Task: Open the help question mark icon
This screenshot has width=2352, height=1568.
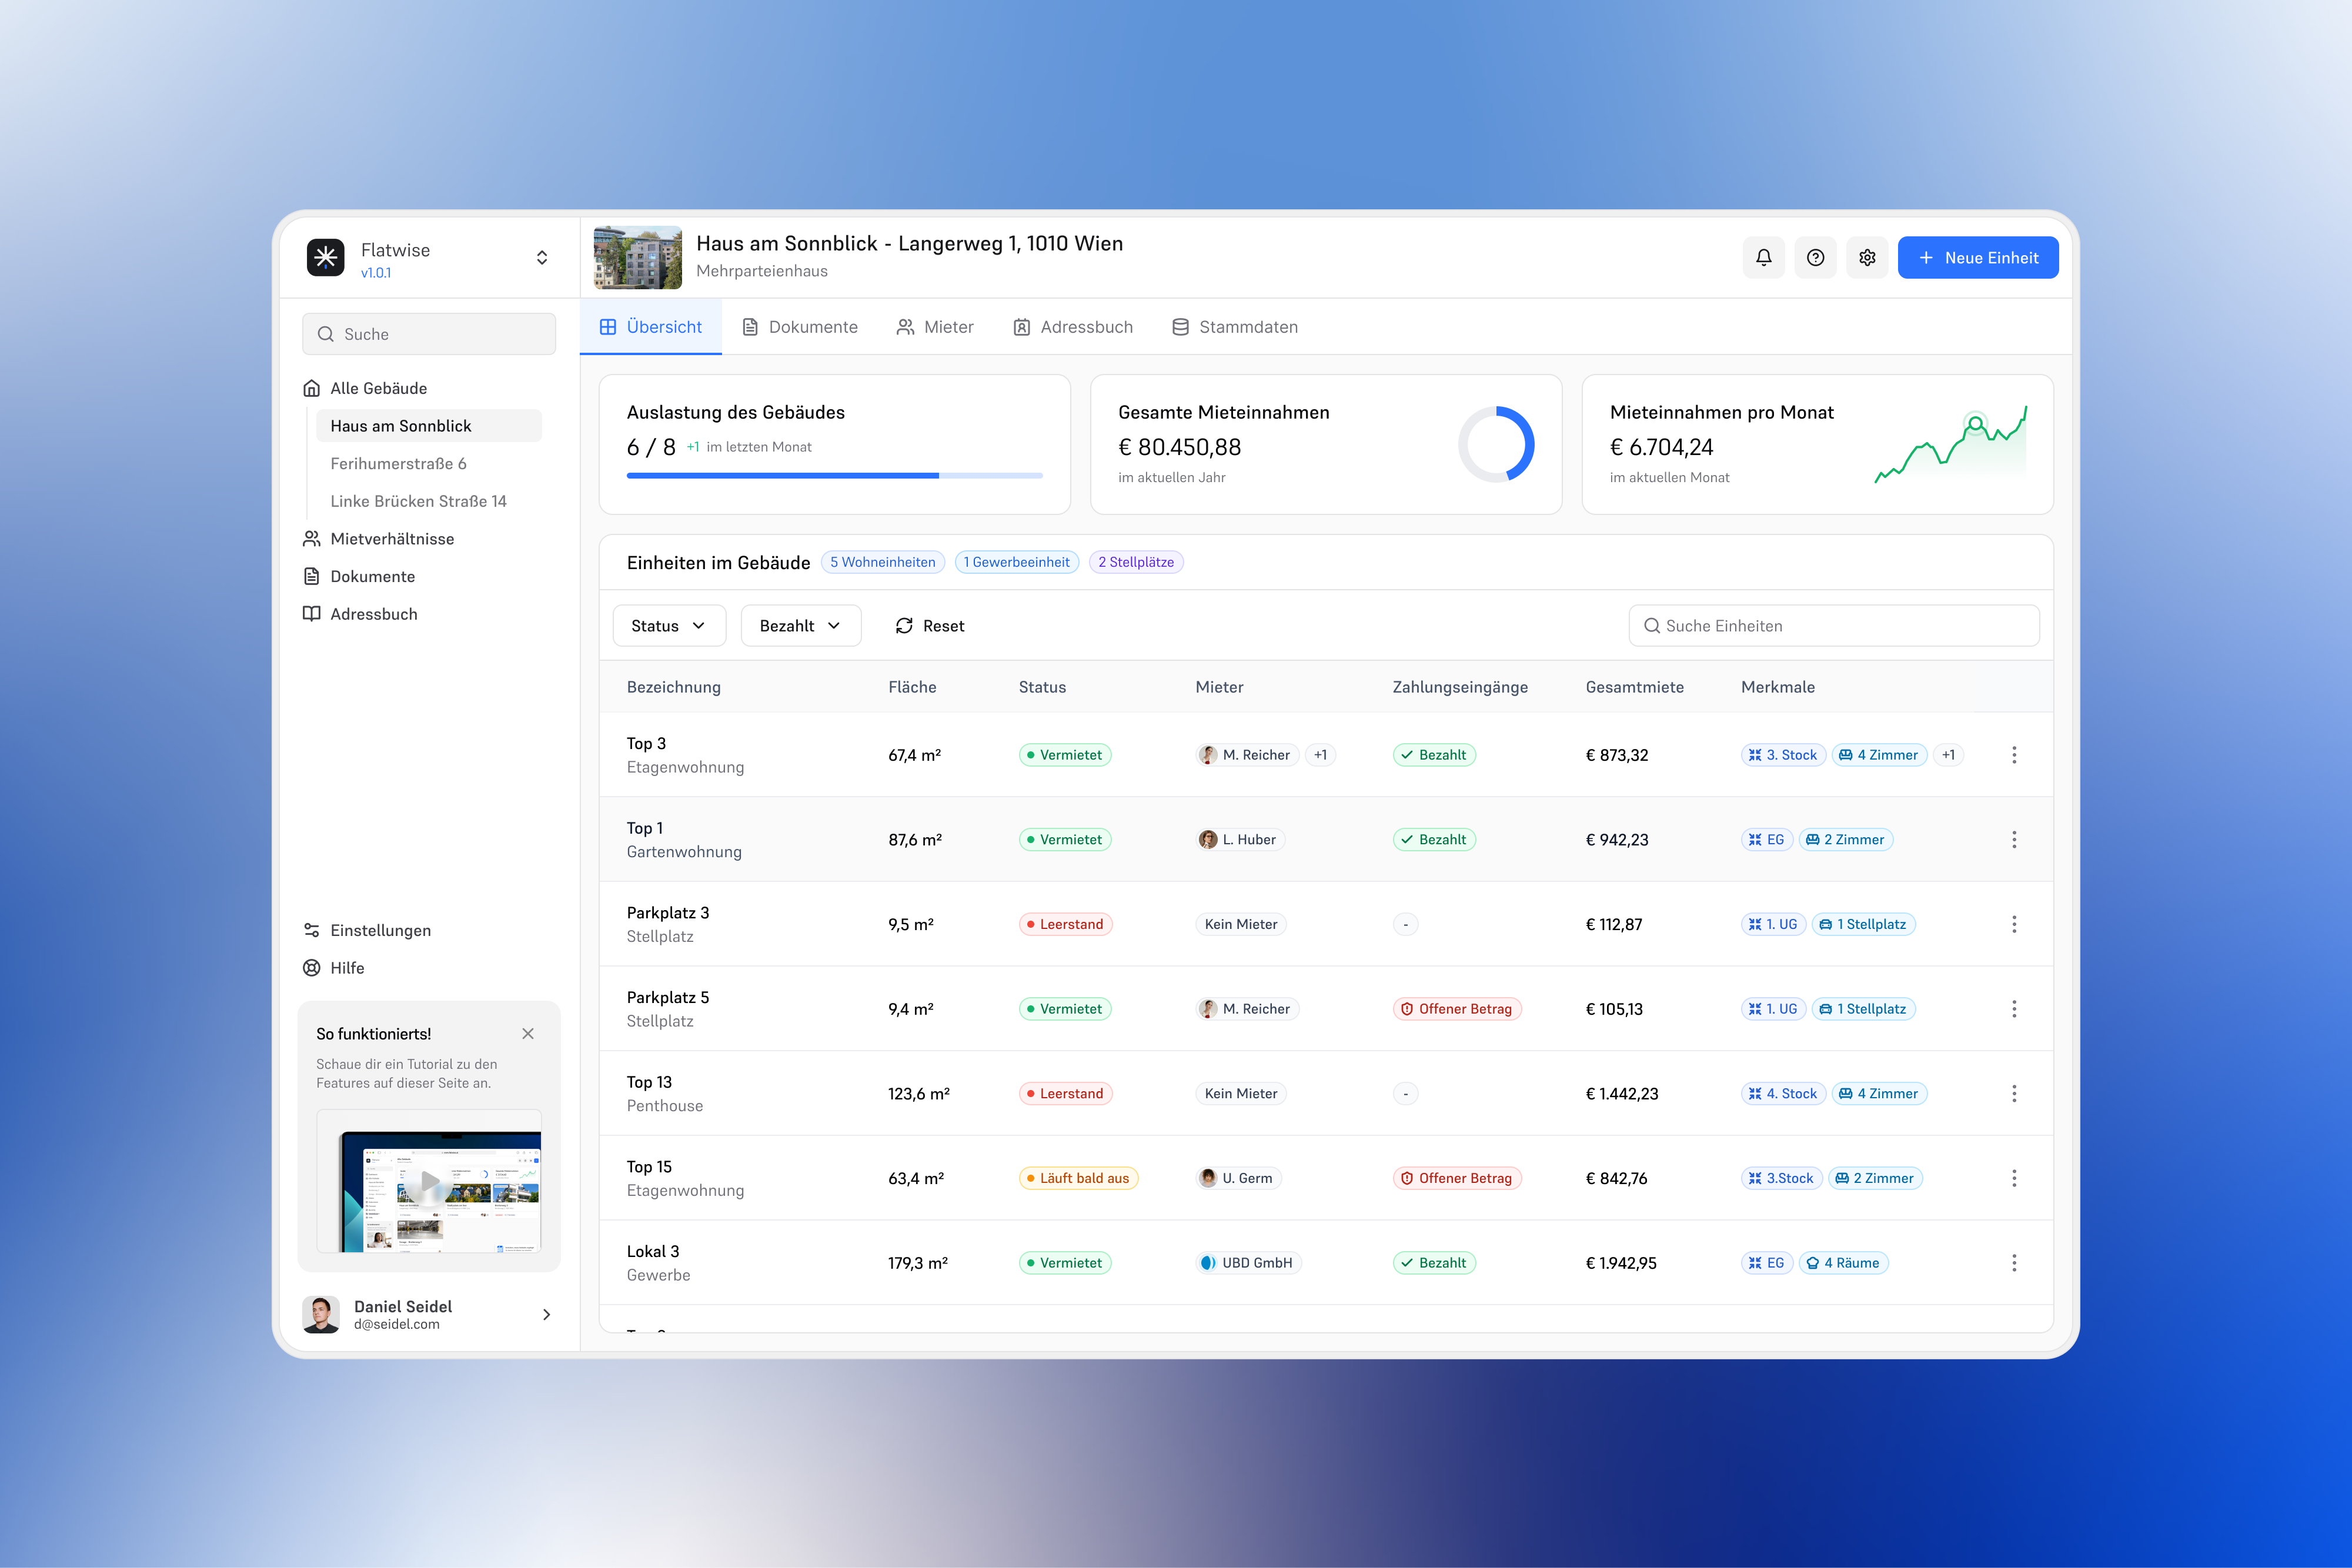Action: pyautogui.click(x=1815, y=257)
